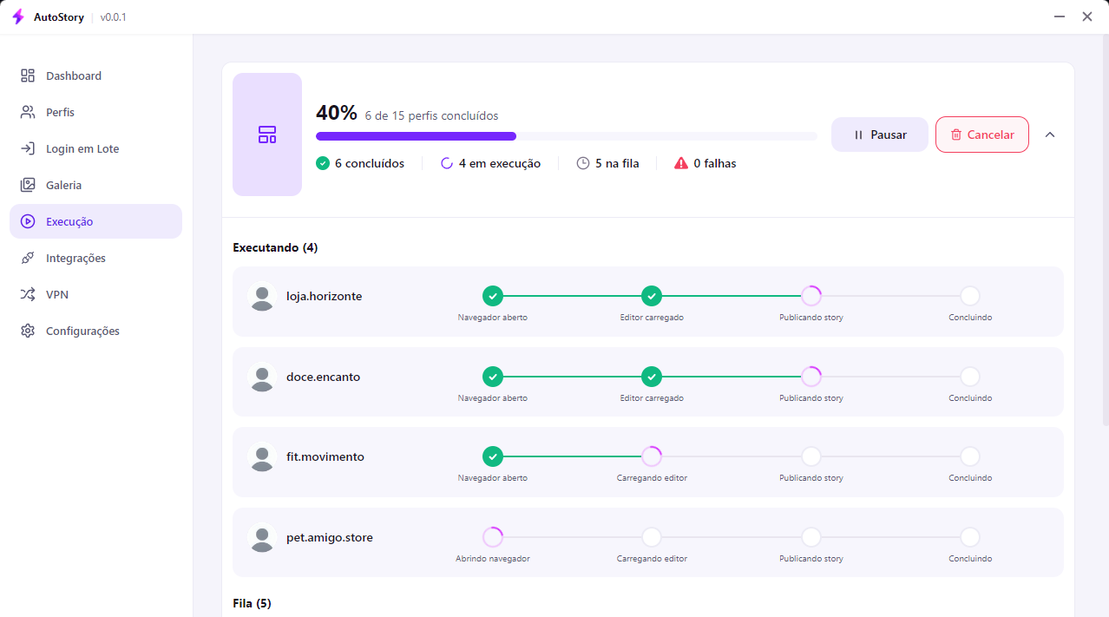Open the Dashboard page
Image resolution: width=1109 pixels, height=617 pixels.
click(x=95, y=75)
